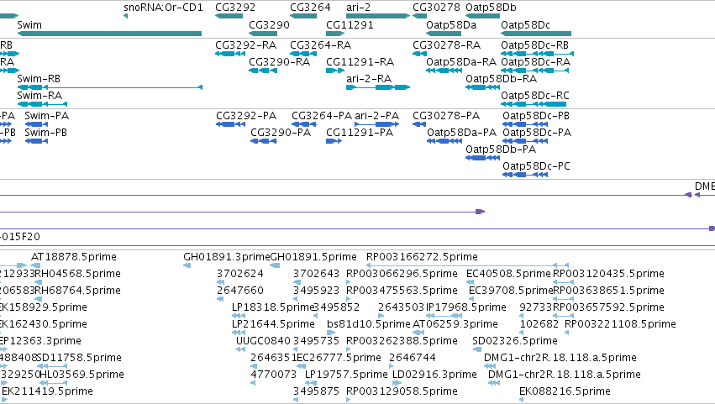This screenshot has height=404, width=715.
Task: Select protein CG3290-PA
Action: click(x=264, y=141)
